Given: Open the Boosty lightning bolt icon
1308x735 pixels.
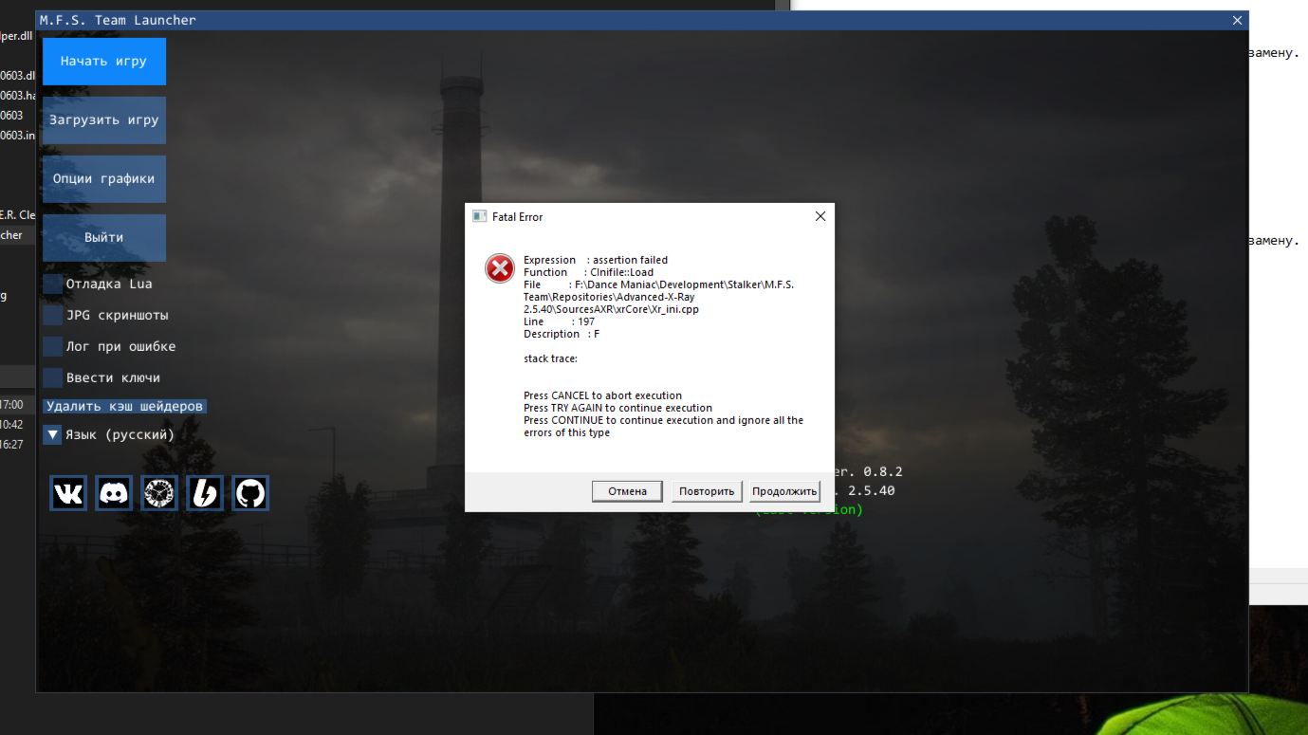Looking at the screenshot, I should tap(205, 493).
